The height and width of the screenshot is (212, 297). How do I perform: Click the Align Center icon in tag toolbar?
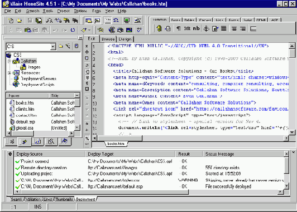[x=234, y=29]
